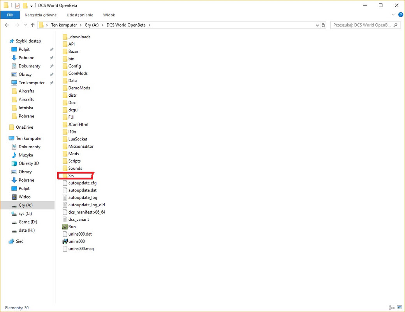Select lotniska folder in navigation pane
The height and width of the screenshot is (312, 405).
26,108
